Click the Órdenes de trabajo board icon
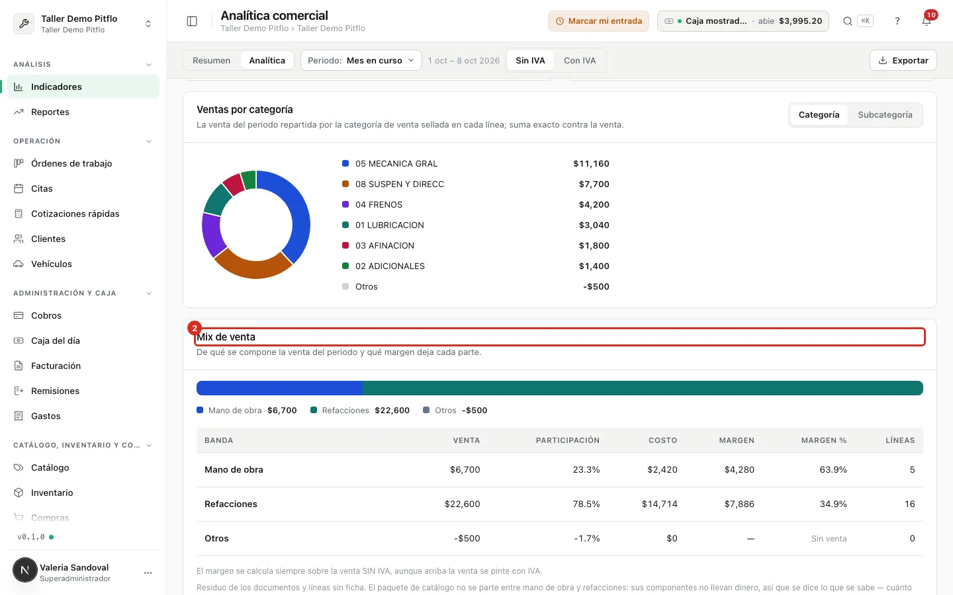This screenshot has height=595, width=953. coord(19,163)
